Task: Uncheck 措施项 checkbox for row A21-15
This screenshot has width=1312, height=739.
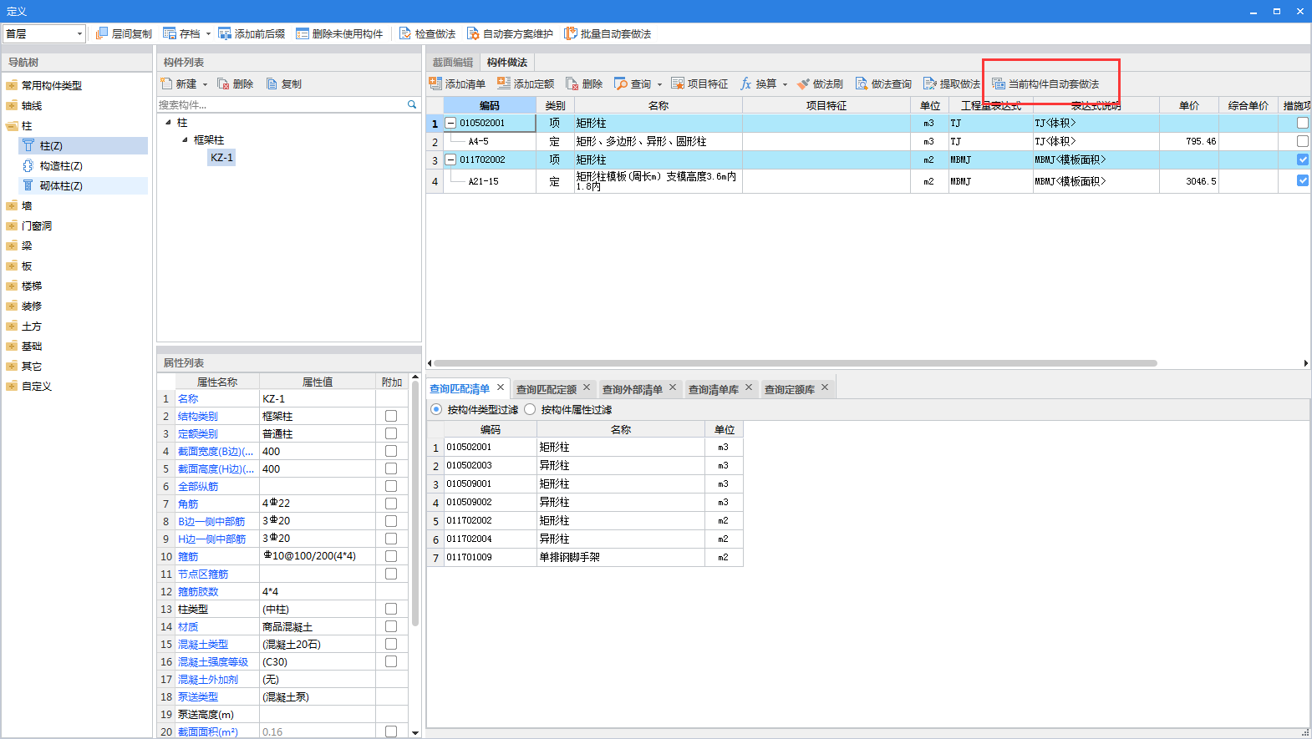Action: 1302,180
